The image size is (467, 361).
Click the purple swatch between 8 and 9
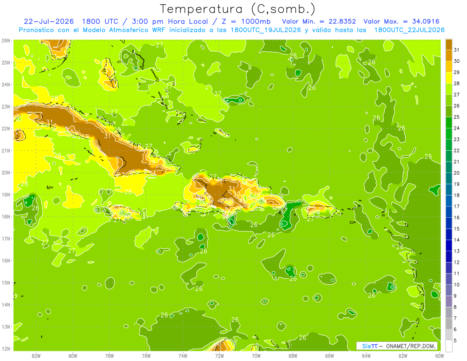tap(449, 301)
